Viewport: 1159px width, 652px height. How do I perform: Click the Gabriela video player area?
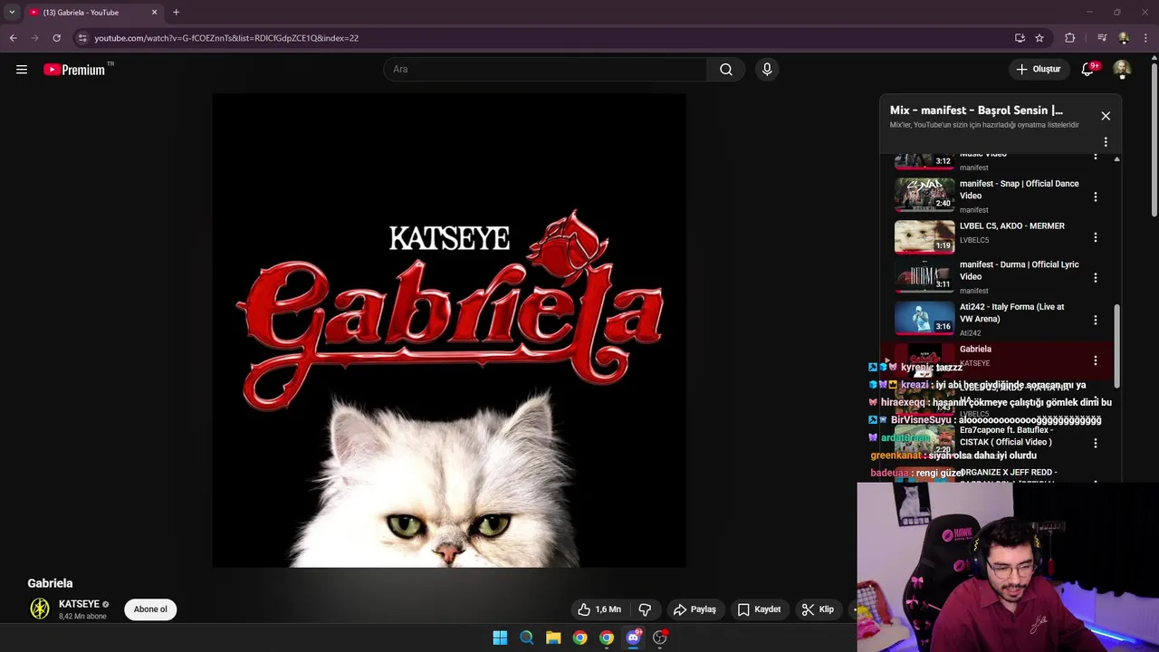tap(449, 331)
